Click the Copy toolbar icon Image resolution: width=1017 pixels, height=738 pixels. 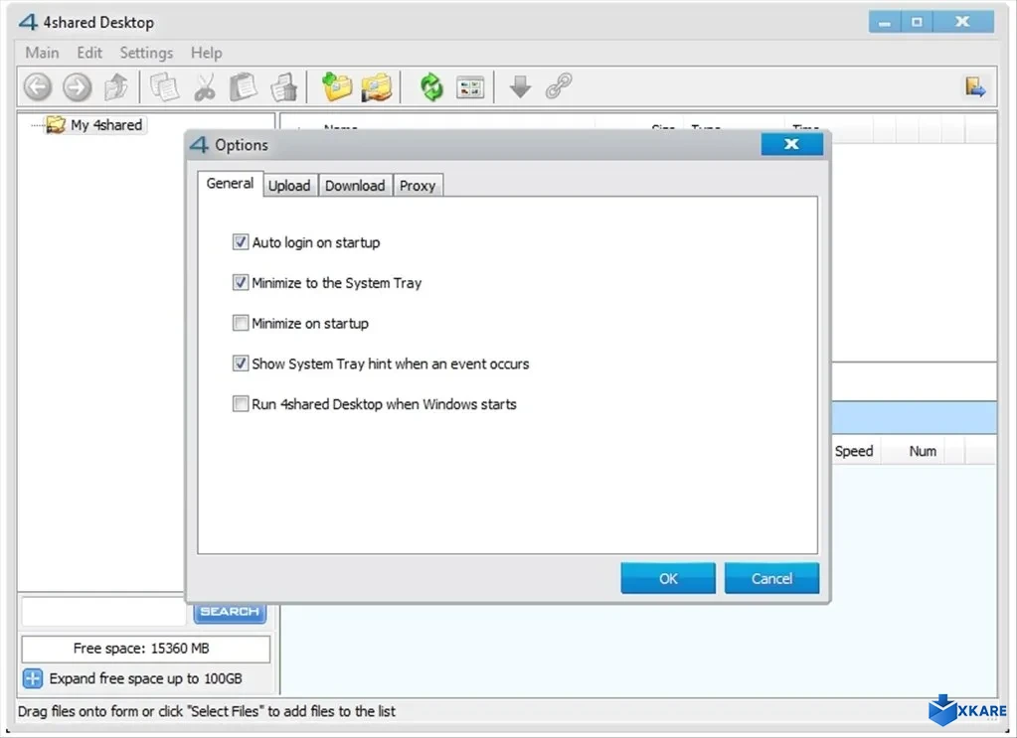coord(164,86)
